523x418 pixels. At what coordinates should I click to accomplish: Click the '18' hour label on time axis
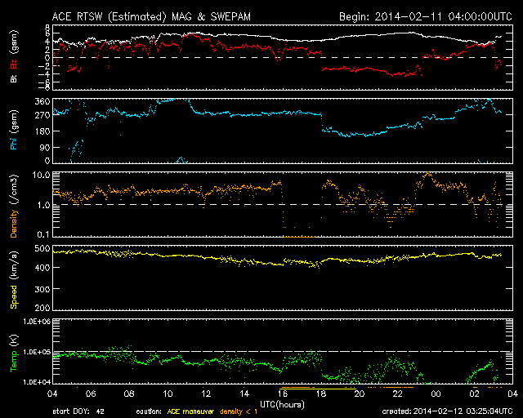[x=321, y=394]
